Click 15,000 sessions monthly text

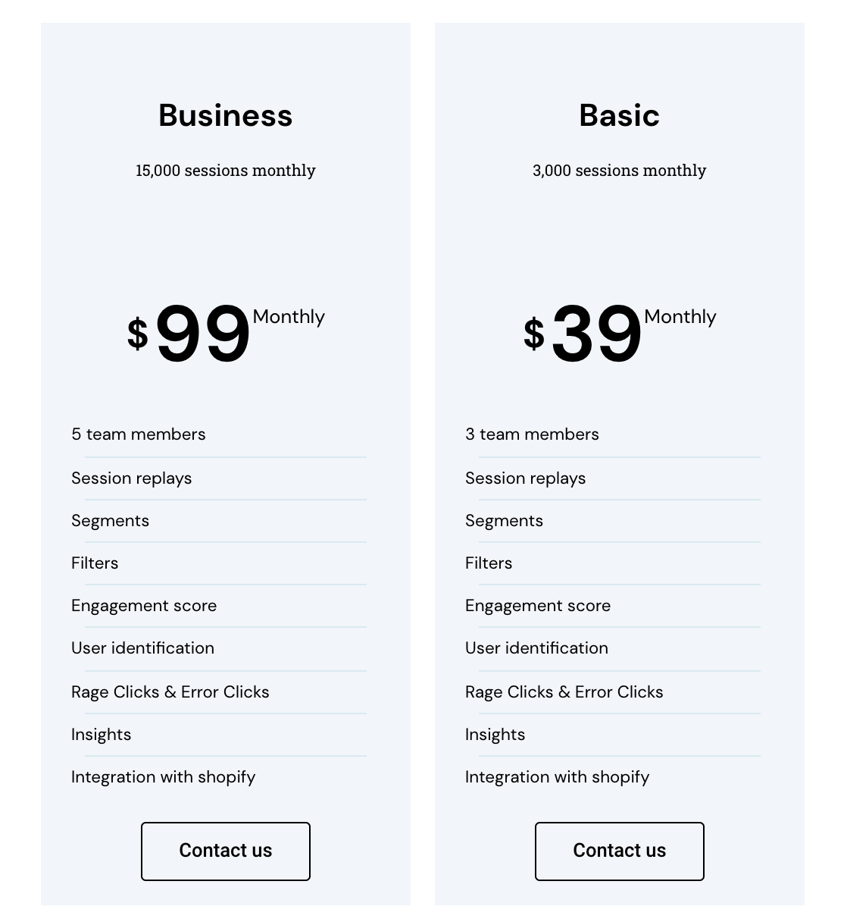pyautogui.click(x=226, y=171)
